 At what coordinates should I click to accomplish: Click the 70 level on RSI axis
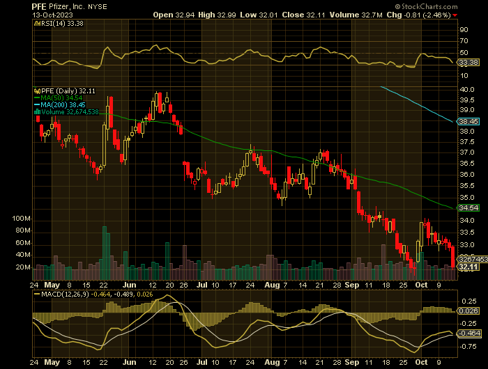(464, 41)
